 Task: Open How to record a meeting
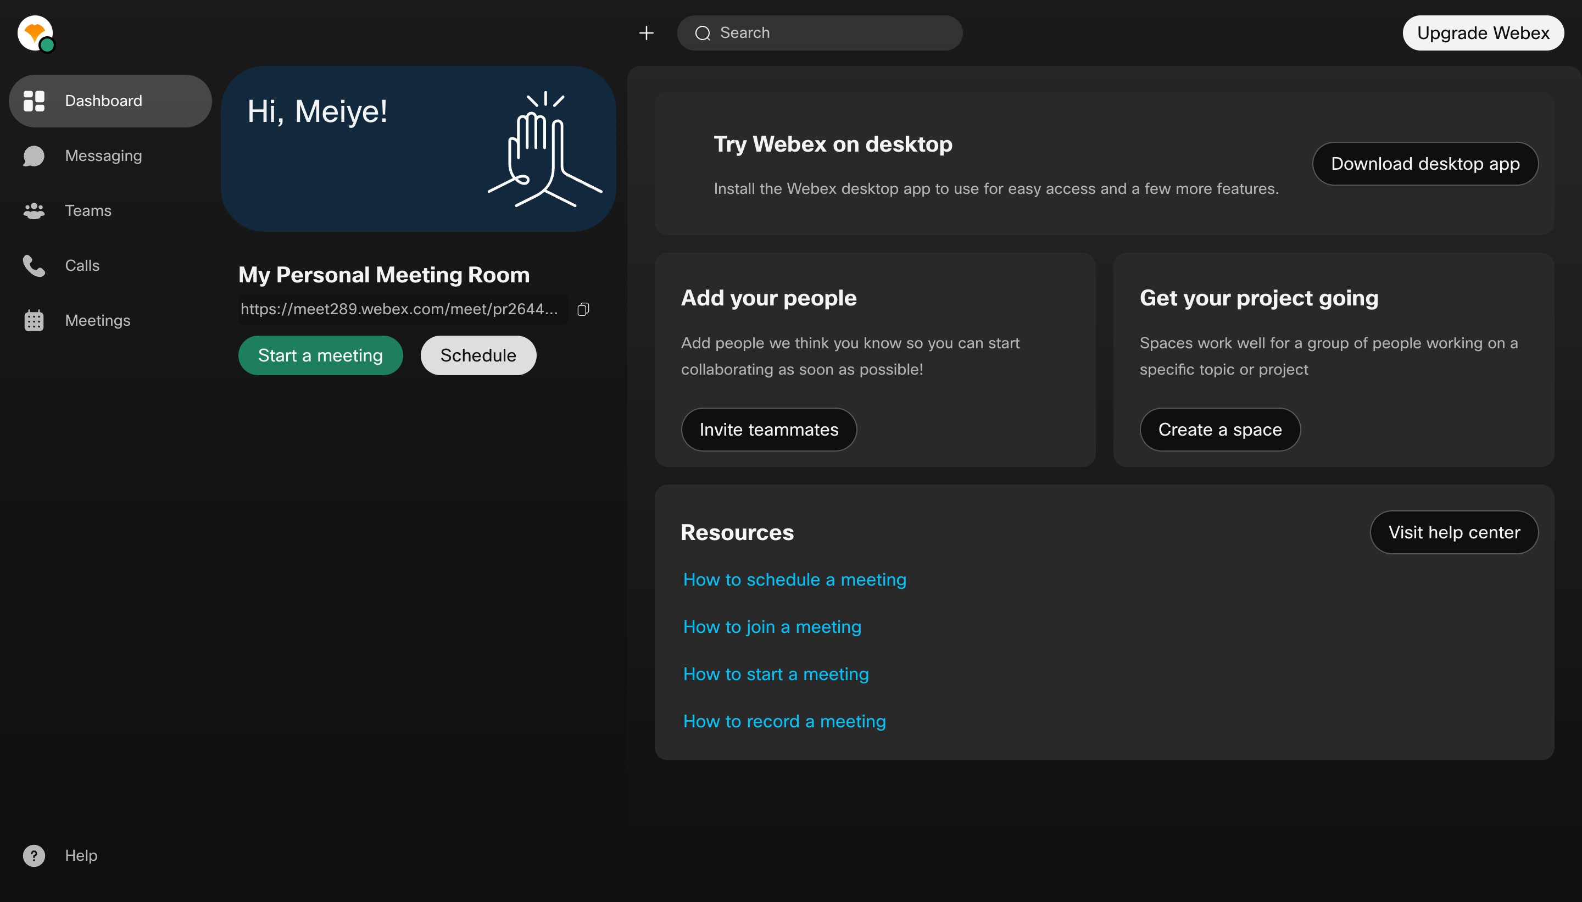tap(784, 721)
